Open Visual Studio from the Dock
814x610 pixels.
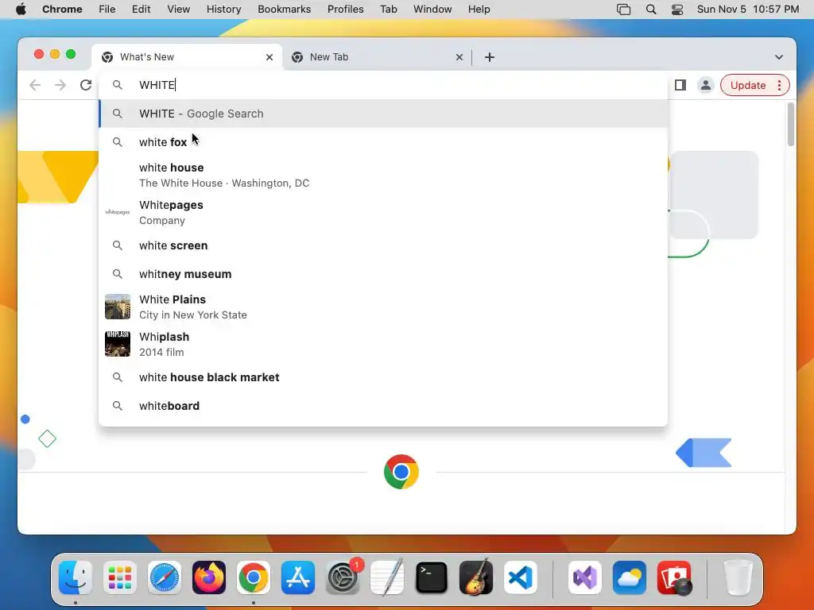click(585, 577)
